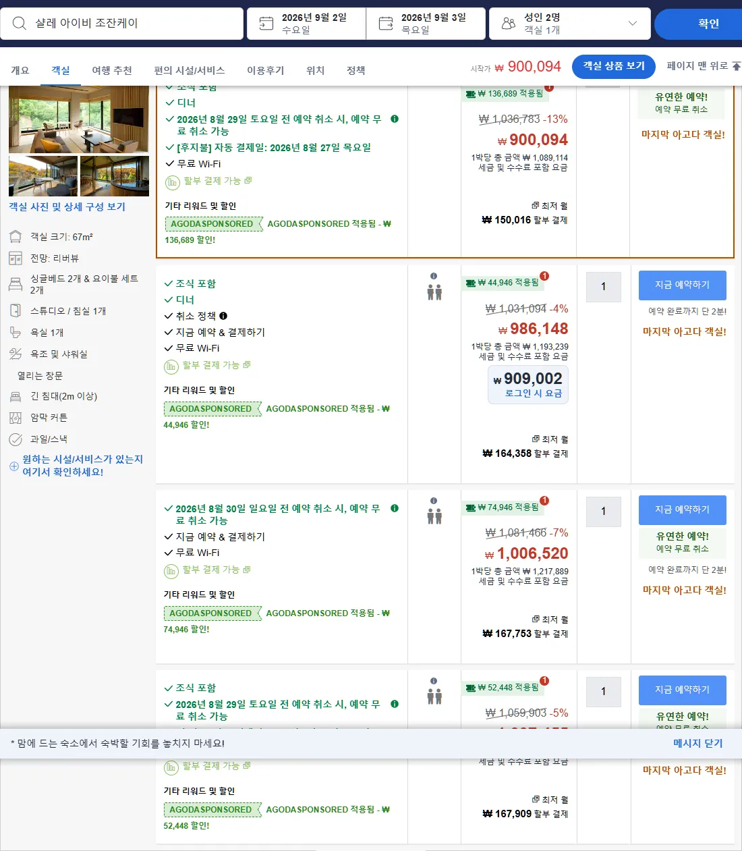Screen dimensions: 742x851
Task: Click AGODASPONSORED coupon tag with 44,946 discount
Action: (212, 409)
